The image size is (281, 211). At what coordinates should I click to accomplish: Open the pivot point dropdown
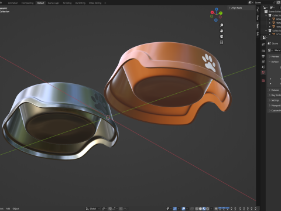pos(104,209)
